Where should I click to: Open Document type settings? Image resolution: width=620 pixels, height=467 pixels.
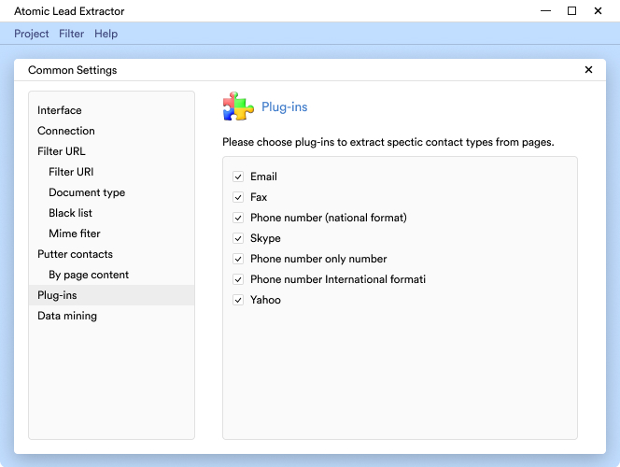pos(87,192)
